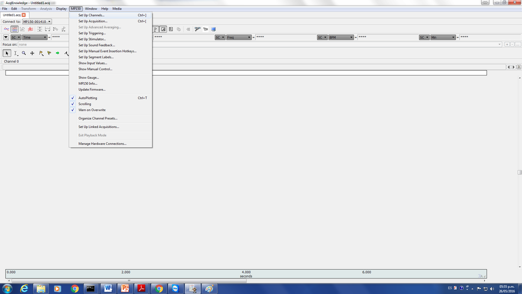Open the Min measurement type dropdown
Screen dimensions: 522x294
443,37
